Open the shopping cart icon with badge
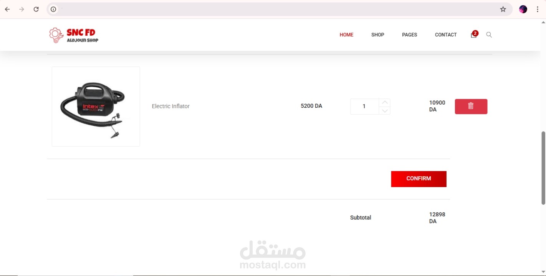This screenshot has width=546, height=276. pyautogui.click(x=474, y=34)
